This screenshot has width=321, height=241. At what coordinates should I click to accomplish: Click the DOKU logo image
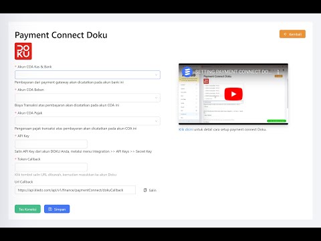tap(23, 51)
